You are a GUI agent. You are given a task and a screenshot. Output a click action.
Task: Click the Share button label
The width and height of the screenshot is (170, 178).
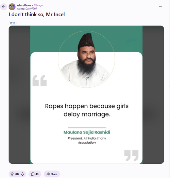pos(54,174)
